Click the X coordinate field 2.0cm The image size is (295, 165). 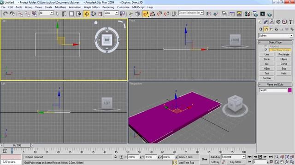click(133, 157)
